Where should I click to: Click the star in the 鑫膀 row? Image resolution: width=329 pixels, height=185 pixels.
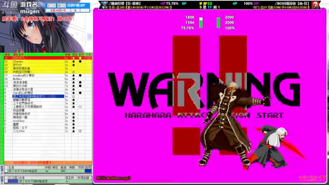coord(74,124)
